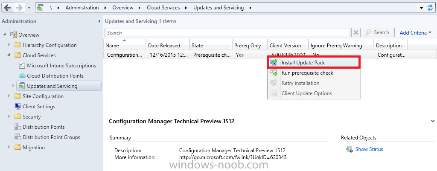Open the Distribution Points node
Screen dimensions: 437x171
44,127
